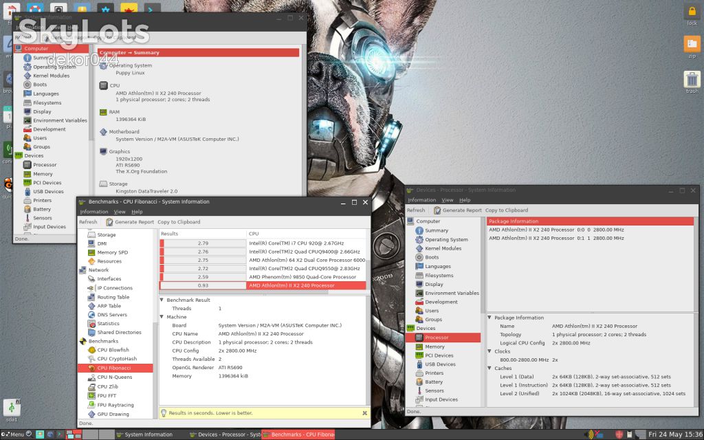Open Shared Directories entry
Viewport: 704px width, 440px height.
[119, 332]
